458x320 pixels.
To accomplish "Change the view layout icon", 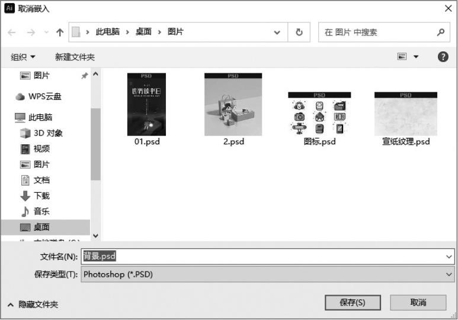I will (402, 56).
